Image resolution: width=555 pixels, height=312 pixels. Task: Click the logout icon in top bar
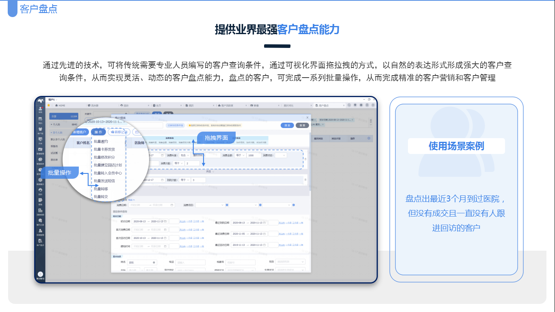pos(373,105)
